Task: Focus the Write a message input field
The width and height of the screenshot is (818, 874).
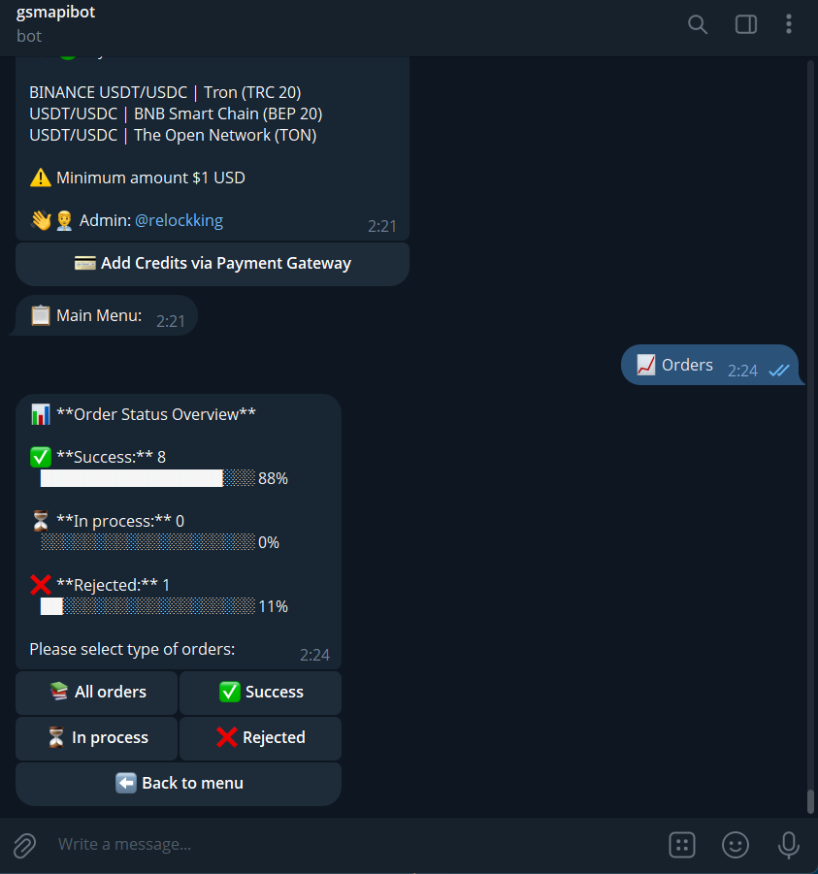Action: point(357,845)
